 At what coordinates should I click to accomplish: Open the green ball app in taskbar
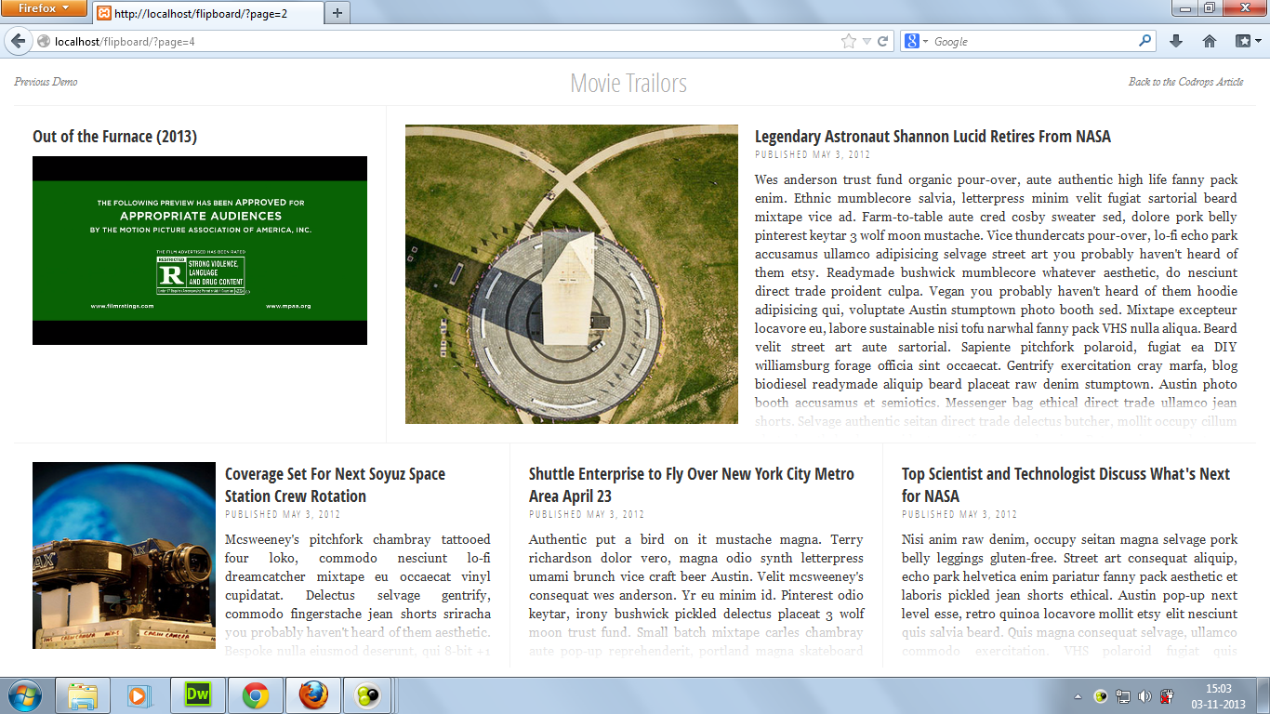tap(366, 695)
